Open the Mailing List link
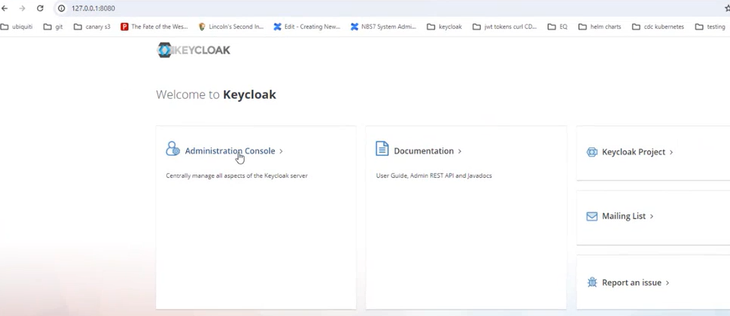730x316 pixels. pyautogui.click(x=624, y=216)
